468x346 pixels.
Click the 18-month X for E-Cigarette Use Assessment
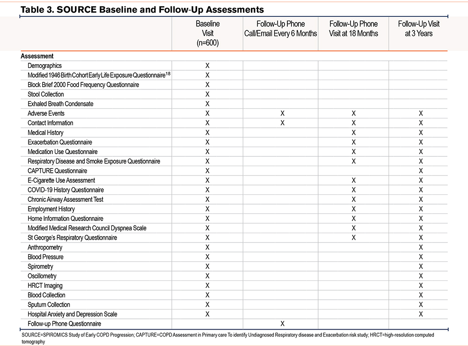pos(354,180)
